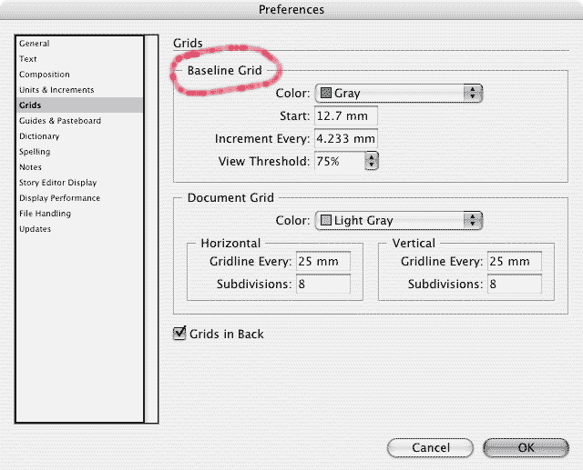The height and width of the screenshot is (470, 583).
Task: Toggle the Grids in Back checkbox
Action: pyautogui.click(x=179, y=334)
